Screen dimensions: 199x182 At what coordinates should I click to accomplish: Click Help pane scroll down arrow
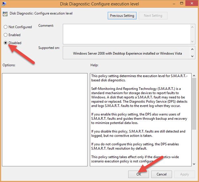click(194, 164)
